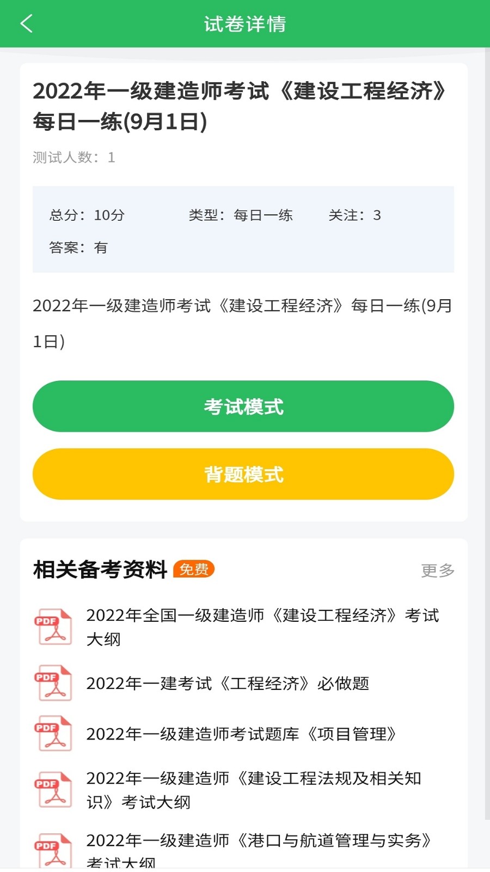Open 《建设工程法规及相关知识》考试大纲 link

click(x=254, y=790)
